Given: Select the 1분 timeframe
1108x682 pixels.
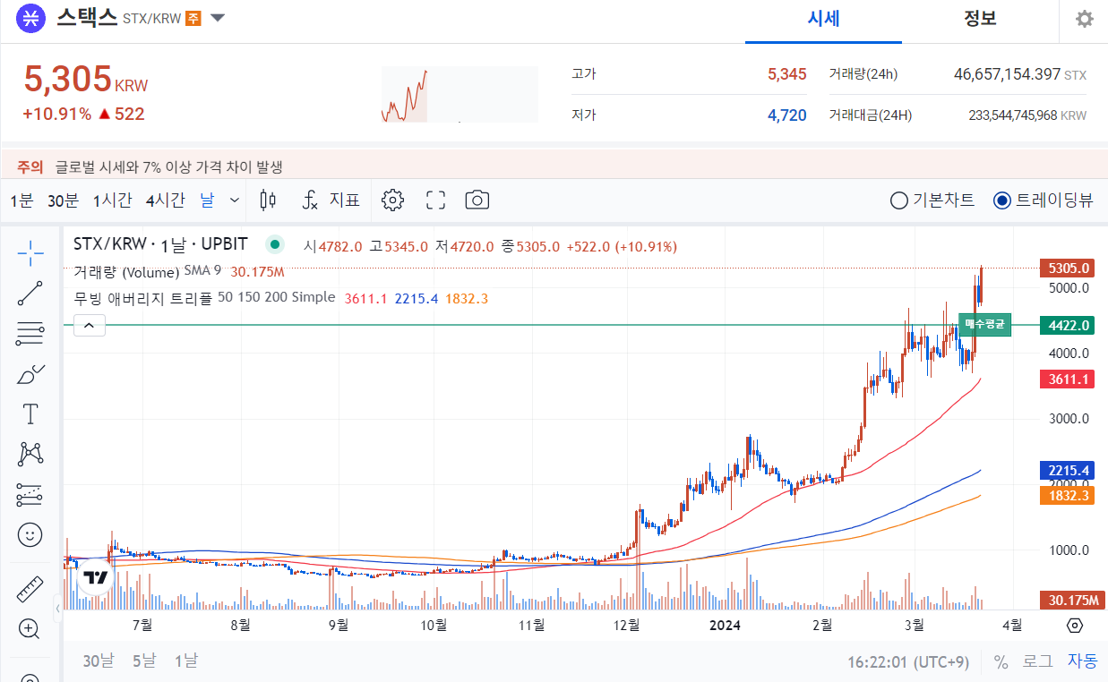Looking at the screenshot, I should click(x=21, y=200).
